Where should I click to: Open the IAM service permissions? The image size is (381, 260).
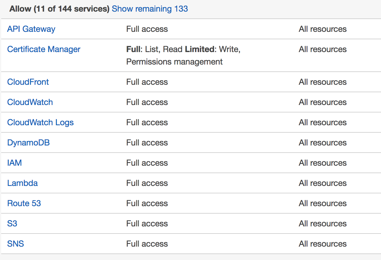click(x=14, y=163)
